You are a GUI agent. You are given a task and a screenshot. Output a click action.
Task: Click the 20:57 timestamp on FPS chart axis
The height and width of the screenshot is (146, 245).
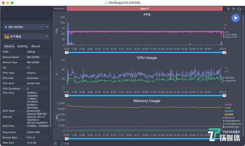(223, 49)
